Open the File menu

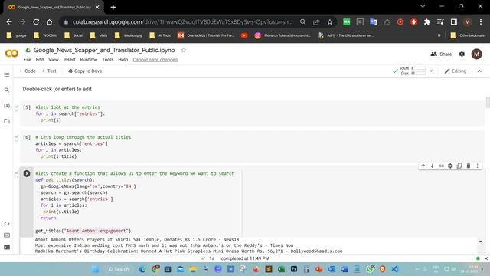(x=28, y=60)
